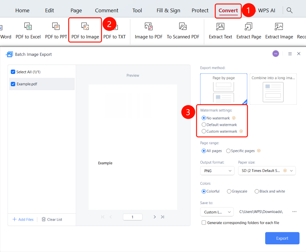
Task: Go to the previous preview page
Action: (x=111, y=217)
